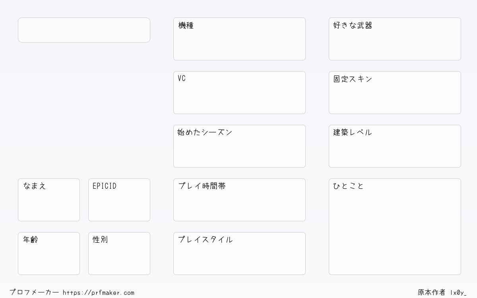Click the プロフメーカー footer text
Image resolution: width=477 pixels, height=298 pixels.
click(34, 292)
